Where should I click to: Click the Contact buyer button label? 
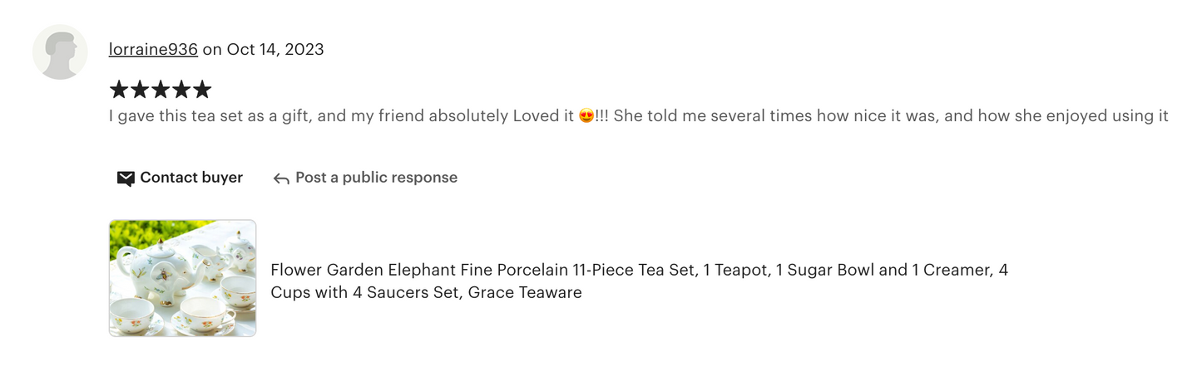[191, 178]
